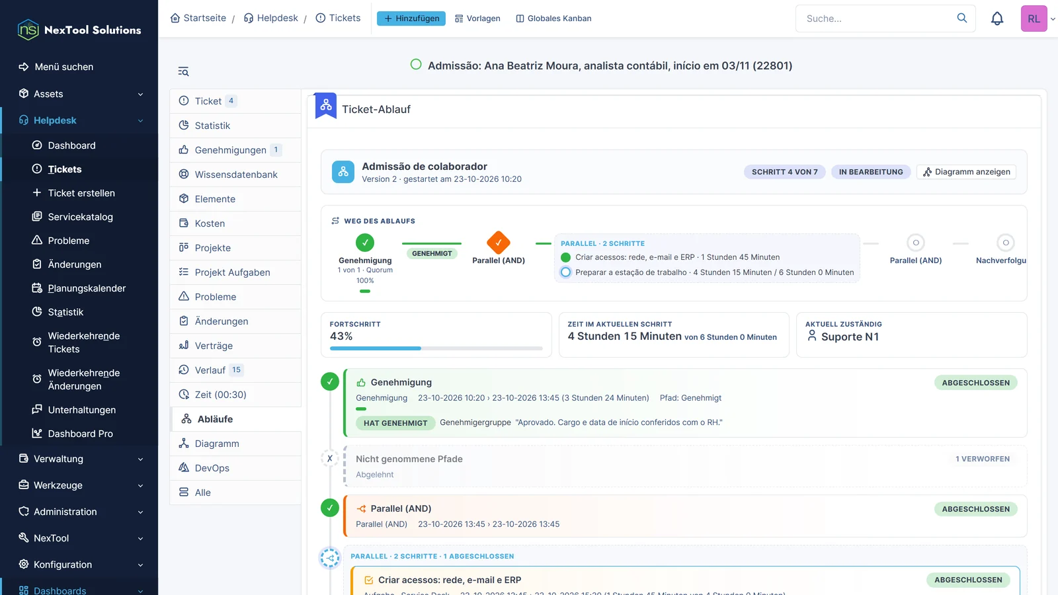The width and height of the screenshot is (1058, 595).
Task: Expand the Assets sidebar section
Action: pyautogui.click(x=79, y=94)
